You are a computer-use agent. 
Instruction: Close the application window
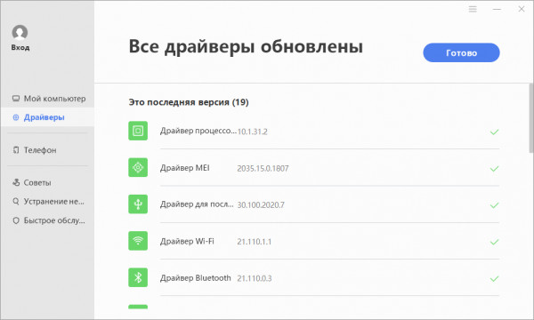click(x=522, y=9)
